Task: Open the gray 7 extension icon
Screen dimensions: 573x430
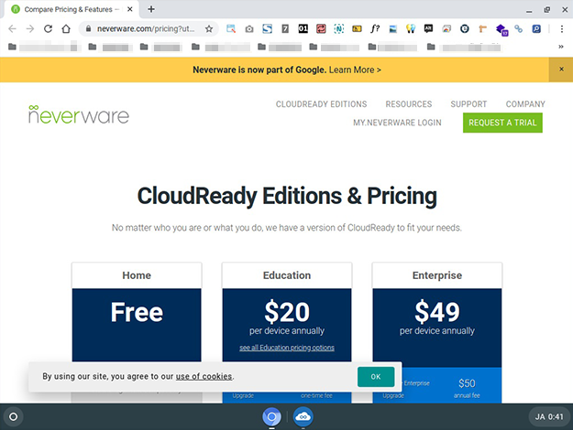Action: pyautogui.click(x=285, y=28)
